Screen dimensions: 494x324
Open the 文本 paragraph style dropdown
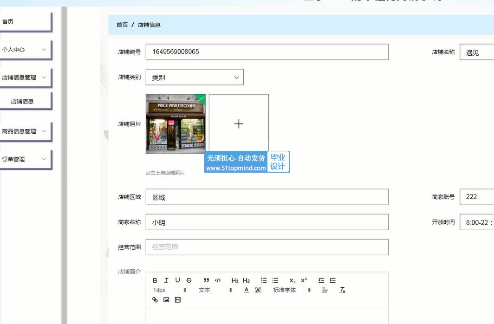[215, 290]
